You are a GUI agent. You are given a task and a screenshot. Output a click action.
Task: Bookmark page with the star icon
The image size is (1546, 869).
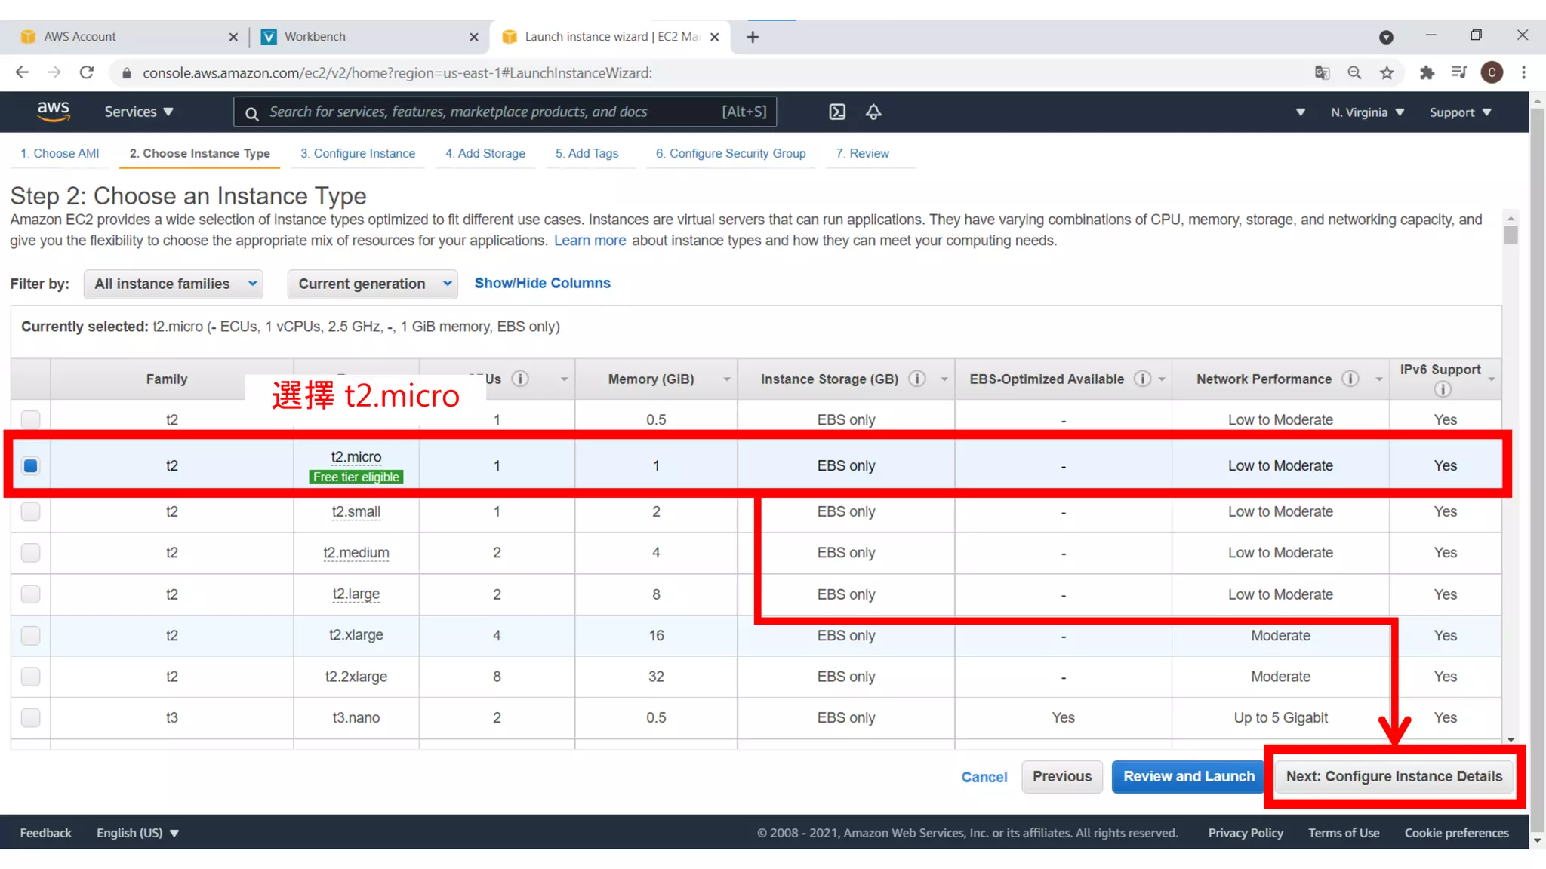pyautogui.click(x=1387, y=72)
